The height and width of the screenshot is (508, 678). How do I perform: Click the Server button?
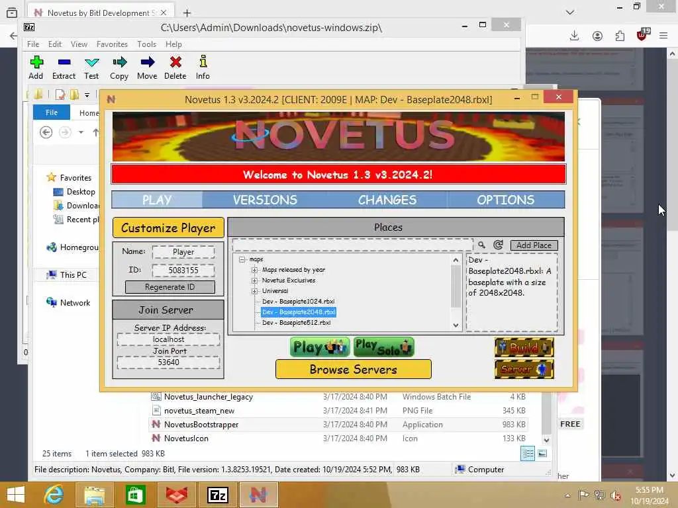point(524,369)
